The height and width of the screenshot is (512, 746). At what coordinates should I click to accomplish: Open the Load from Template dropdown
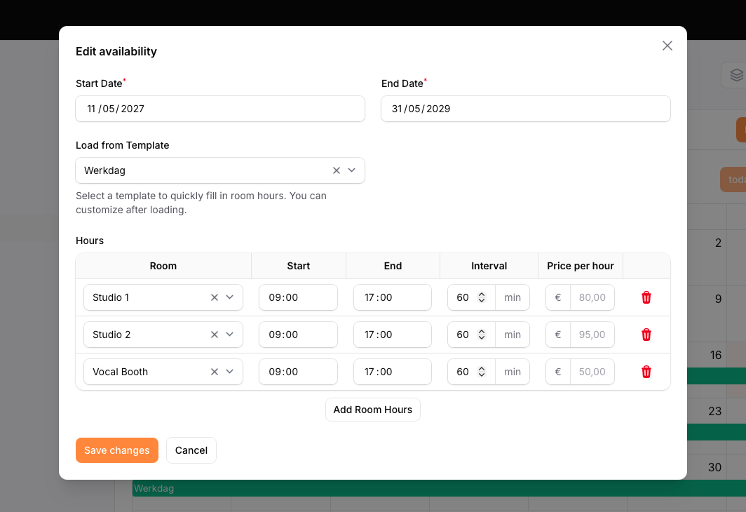(351, 170)
